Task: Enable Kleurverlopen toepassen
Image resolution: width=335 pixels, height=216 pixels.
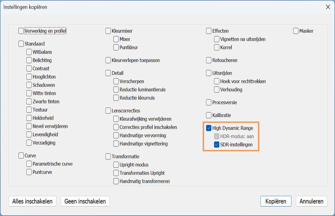Action: pos(108,60)
